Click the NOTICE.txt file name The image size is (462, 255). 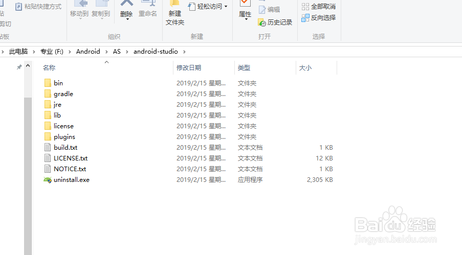(x=70, y=169)
